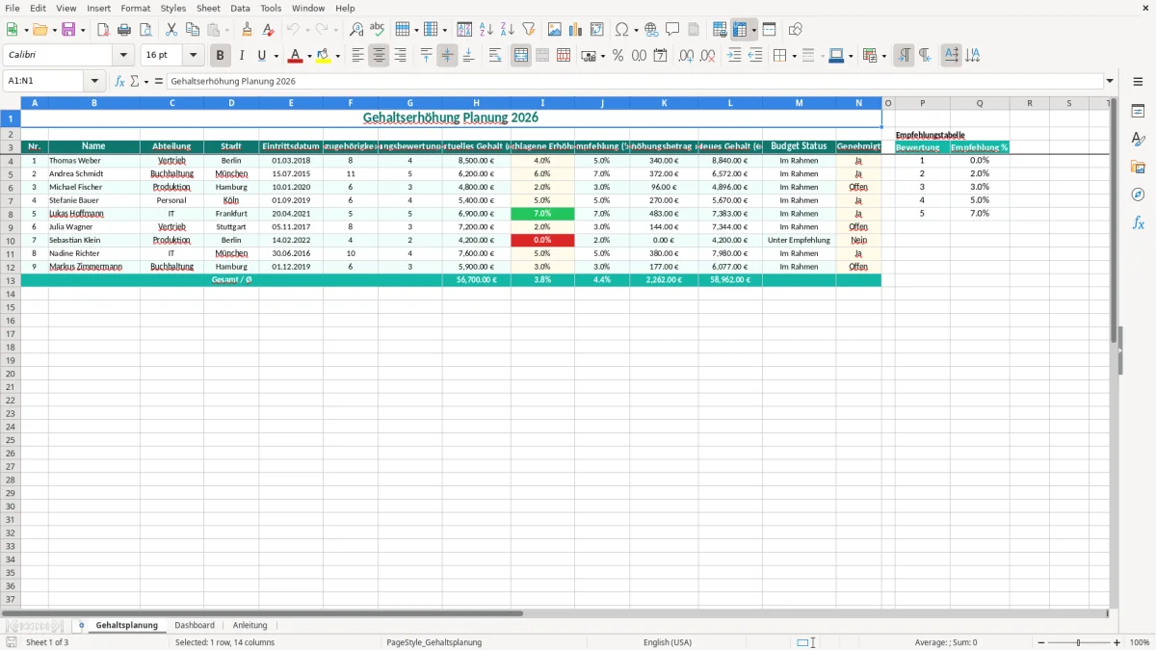Click the Spelling check icon
The height and width of the screenshot is (650, 1156).
(x=377, y=30)
